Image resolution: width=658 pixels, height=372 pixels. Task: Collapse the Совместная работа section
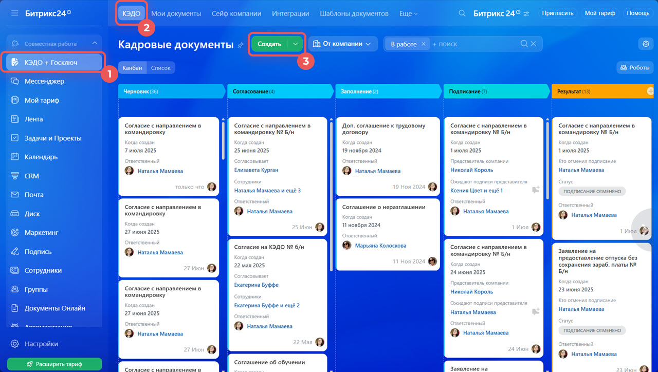pyautogui.click(x=95, y=44)
